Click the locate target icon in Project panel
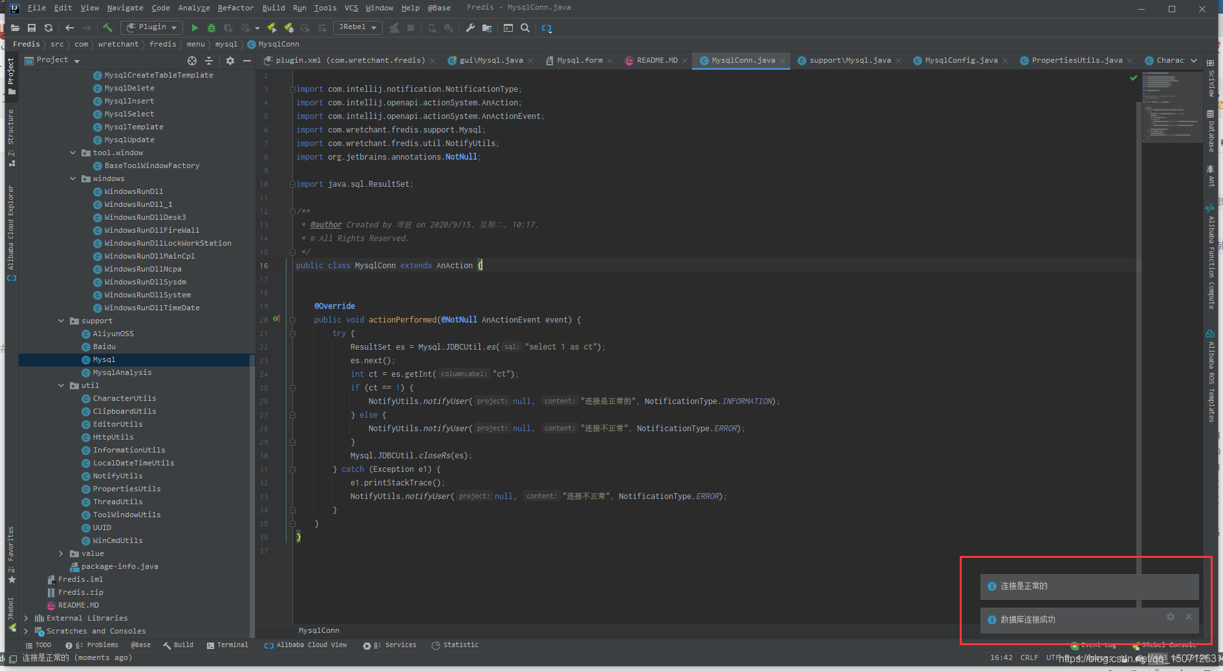The width and height of the screenshot is (1223, 671). coord(192,60)
